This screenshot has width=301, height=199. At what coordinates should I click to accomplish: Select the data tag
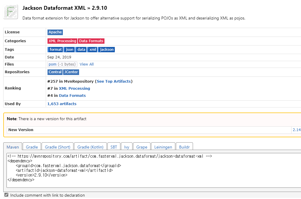tap(81, 50)
